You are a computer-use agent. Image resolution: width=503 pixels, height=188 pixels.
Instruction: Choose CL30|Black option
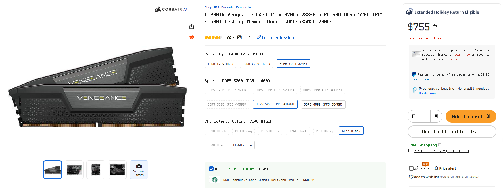(x=217, y=131)
